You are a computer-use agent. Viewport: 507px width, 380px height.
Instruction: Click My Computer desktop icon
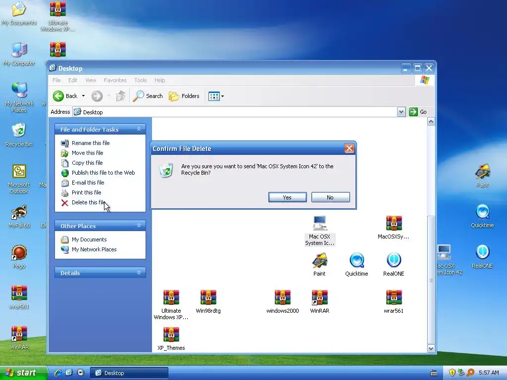pos(19,54)
